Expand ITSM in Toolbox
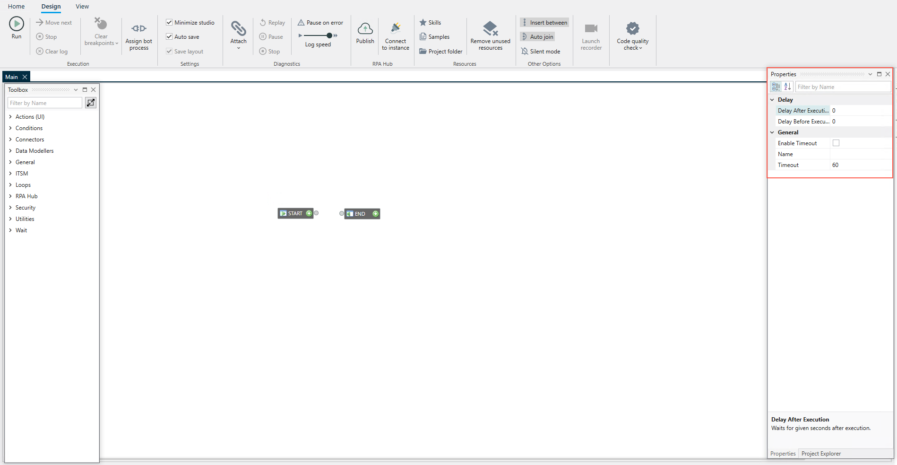The image size is (897, 465). pos(10,173)
